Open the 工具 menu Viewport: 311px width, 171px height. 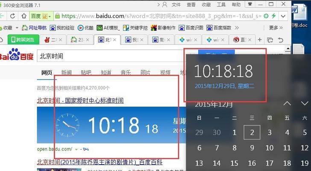(x=221, y=5)
